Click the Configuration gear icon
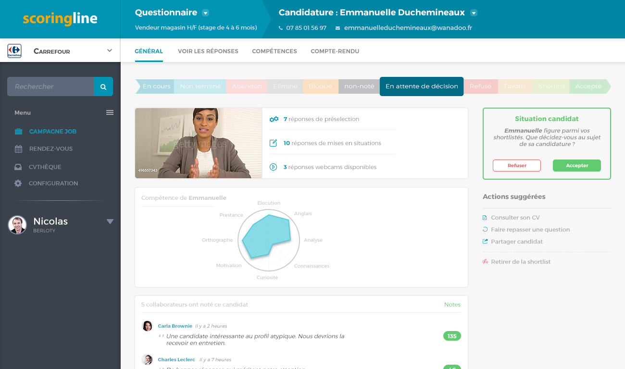625x369 pixels. click(18, 183)
